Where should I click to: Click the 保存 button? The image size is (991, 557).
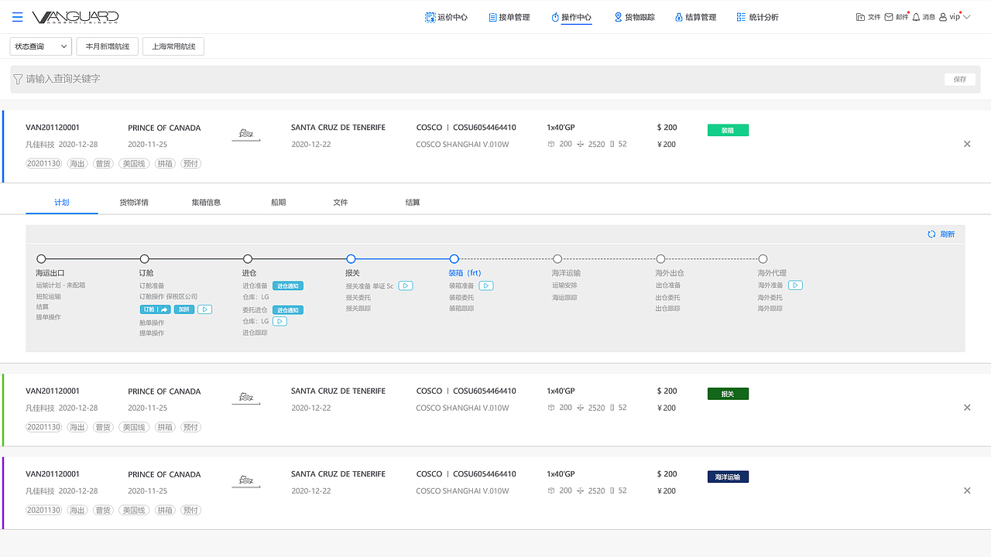coord(960,79)
